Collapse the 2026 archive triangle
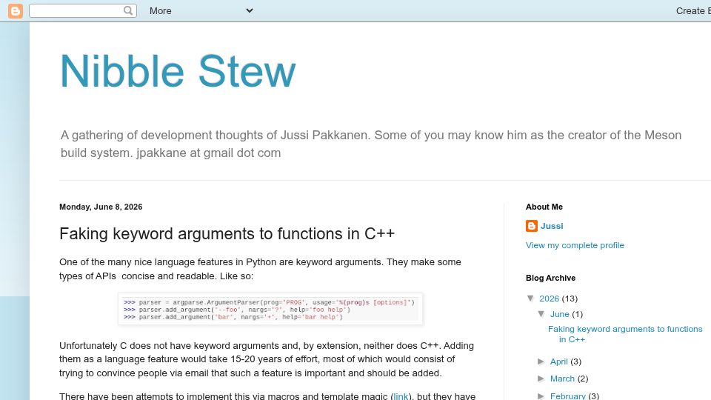Viewport: 711px width, 400px height. (530, 298)
